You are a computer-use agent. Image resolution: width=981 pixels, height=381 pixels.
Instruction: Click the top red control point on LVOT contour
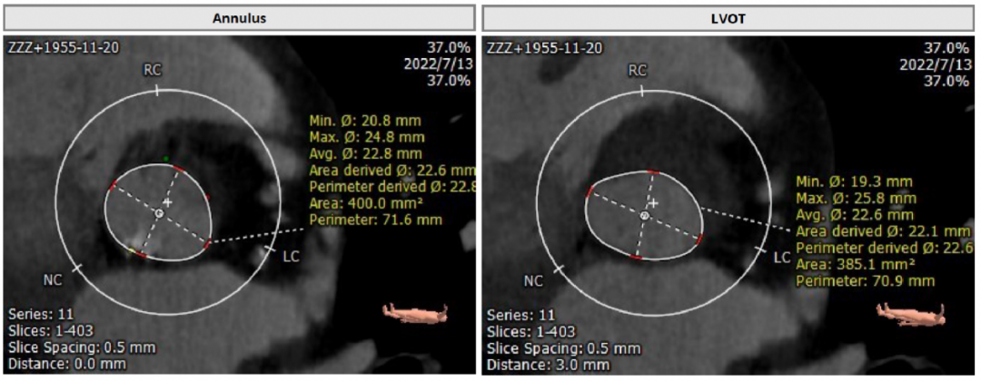click(x=652, y=171)
